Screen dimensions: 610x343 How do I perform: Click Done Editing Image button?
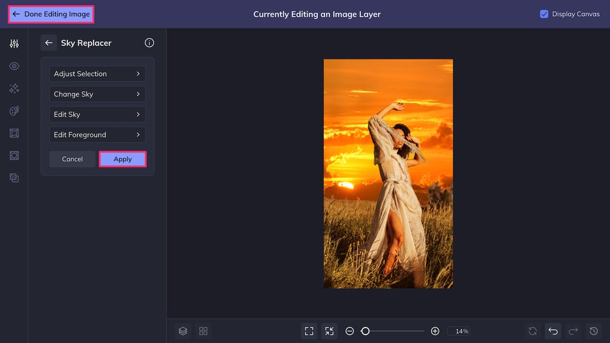pos(51,14)
